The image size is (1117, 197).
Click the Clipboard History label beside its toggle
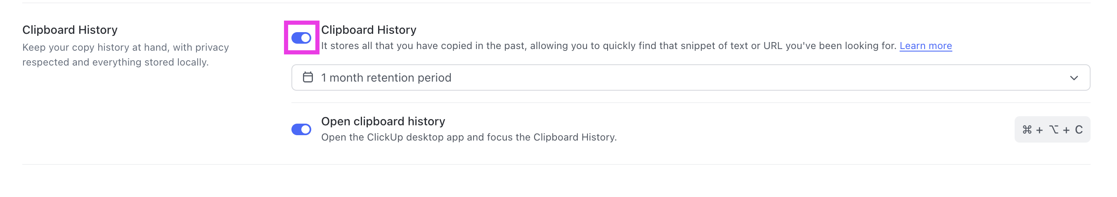369,30
